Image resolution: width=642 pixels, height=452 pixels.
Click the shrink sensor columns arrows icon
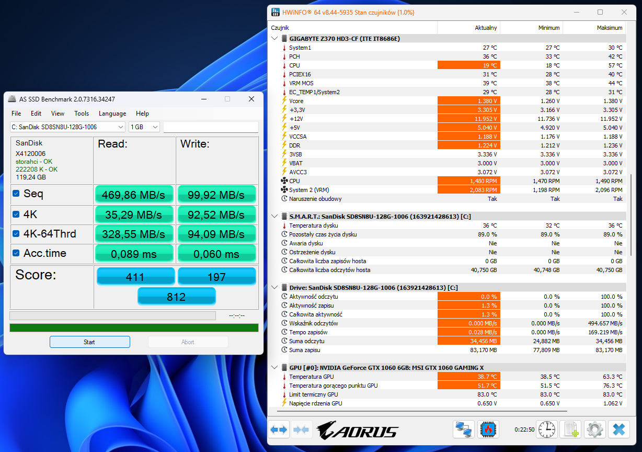pyautogui.click(x=302, y=430)
